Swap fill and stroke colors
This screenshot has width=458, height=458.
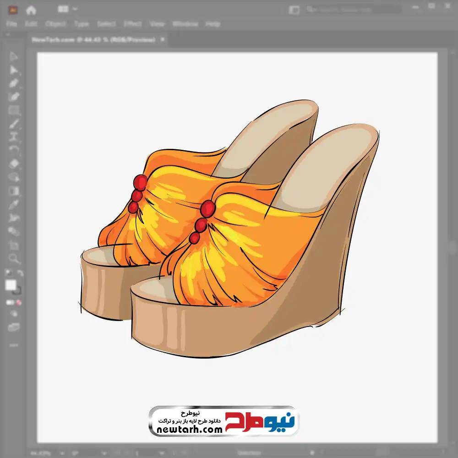(x=20, y=273)
